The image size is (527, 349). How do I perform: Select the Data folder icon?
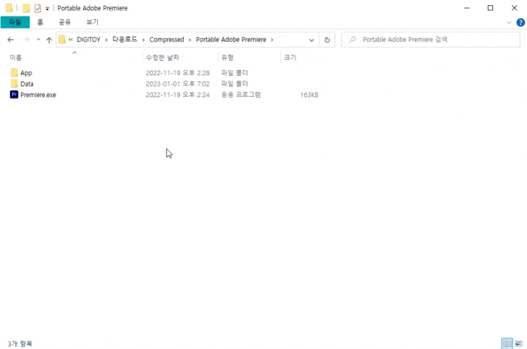pyautogui.click(x=14, y=83)
